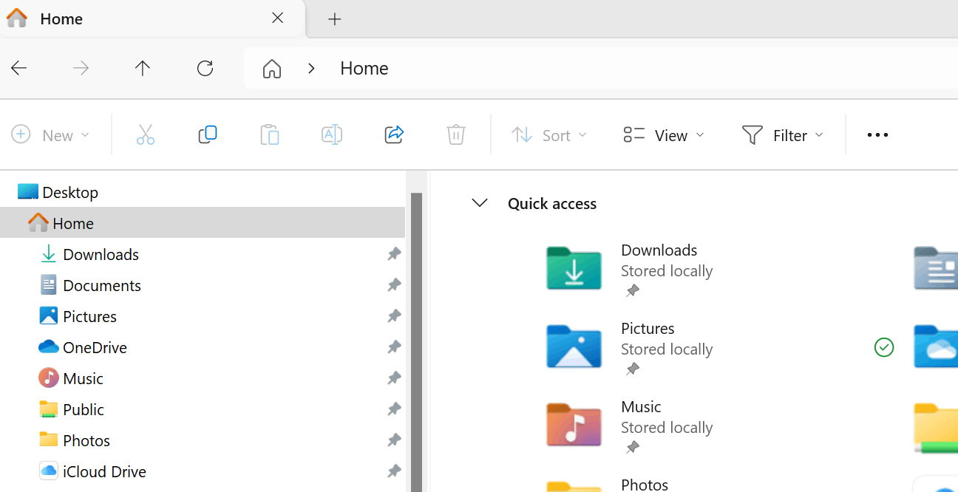This screenshot has height=492, width=958.
Task: Close the Home tab
Action: 278,18
